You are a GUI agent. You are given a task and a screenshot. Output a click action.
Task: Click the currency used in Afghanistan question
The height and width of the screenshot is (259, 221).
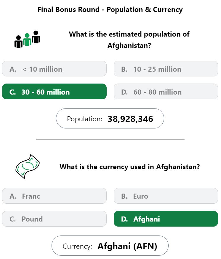(x=130, y=167)
